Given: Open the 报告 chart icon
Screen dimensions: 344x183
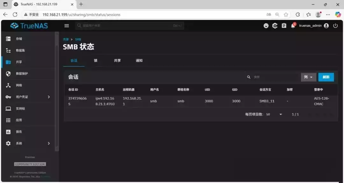Looking at the screenshot, I should click(x=8, y=132).
